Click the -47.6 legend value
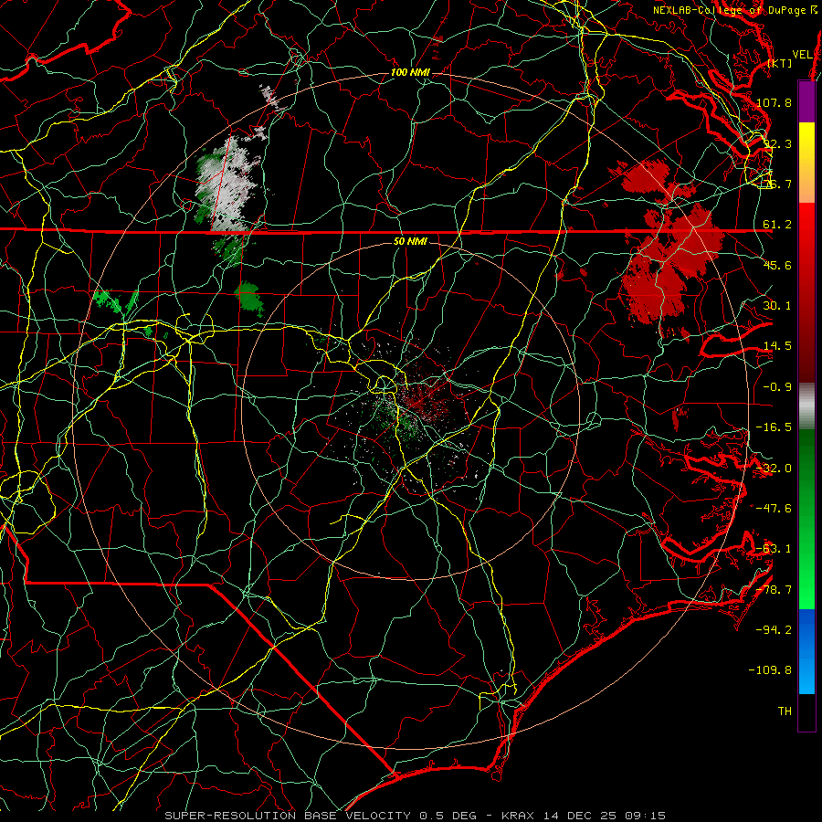Image resolution: width=822 pixels, height=822 pixels. click(774, 509)
